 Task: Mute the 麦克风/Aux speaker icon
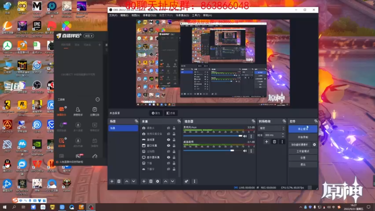coord(245,136)
